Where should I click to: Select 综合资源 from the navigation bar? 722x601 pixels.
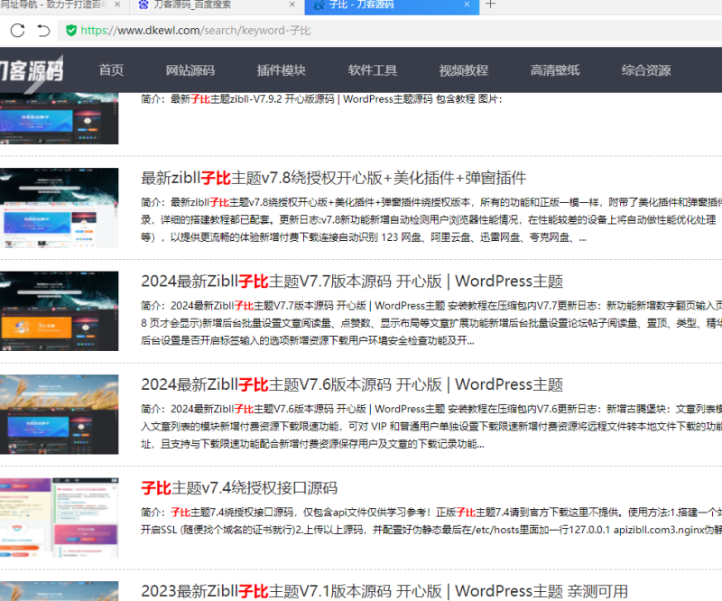click(645, 69)
